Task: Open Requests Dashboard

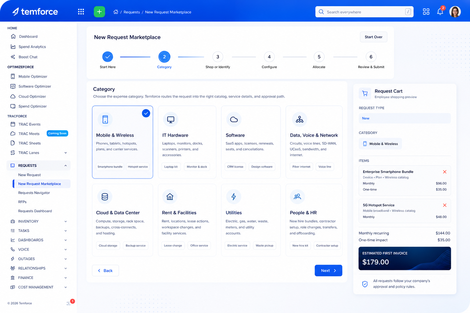Action: [x=35, y=211]
